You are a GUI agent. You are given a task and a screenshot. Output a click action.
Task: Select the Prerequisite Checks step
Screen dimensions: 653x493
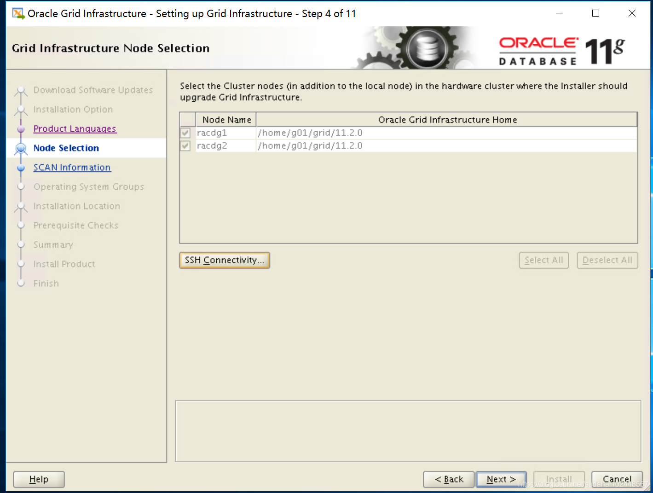[76, 226]
